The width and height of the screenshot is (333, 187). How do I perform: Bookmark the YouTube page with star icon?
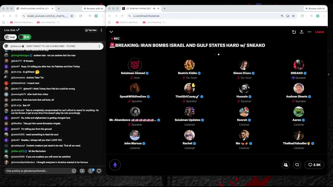[72, 16]
